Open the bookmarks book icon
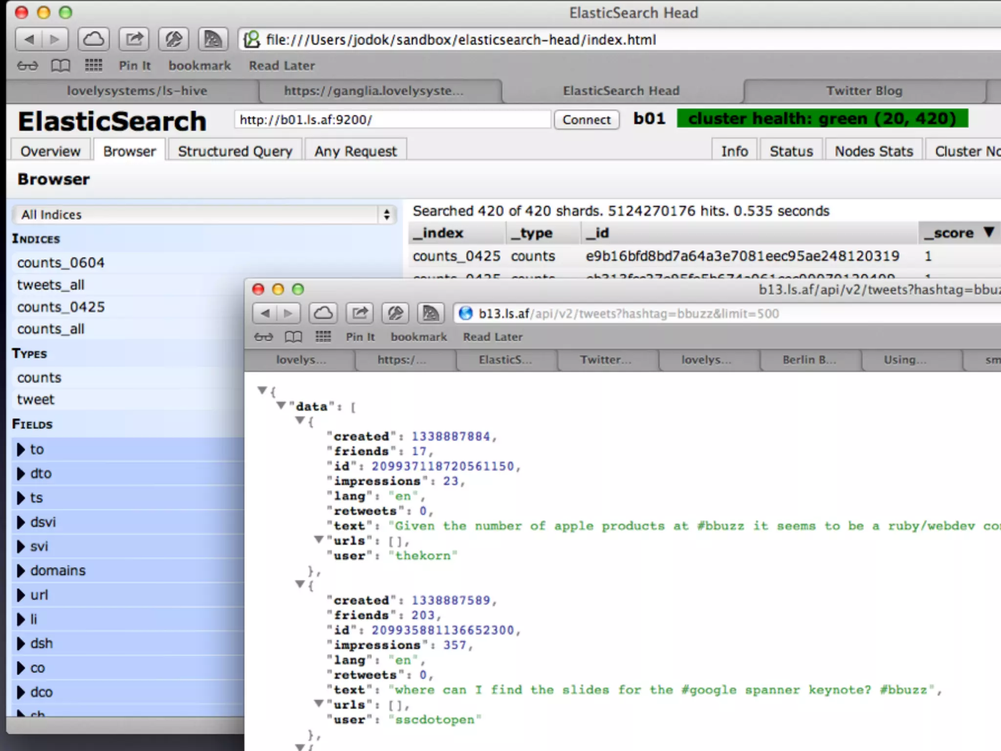Viewport: 1001px width, 751px height. 61,66
